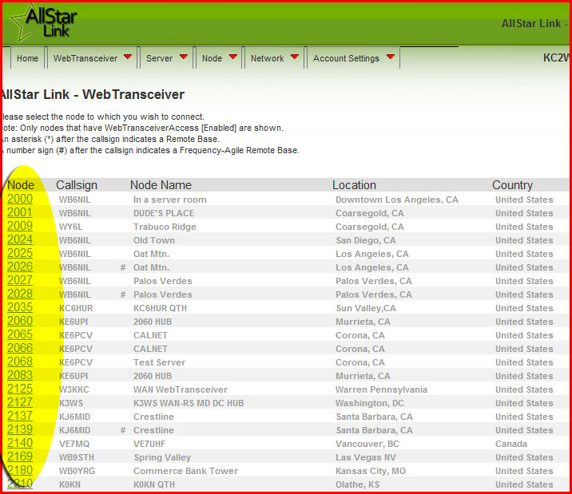Connect to node 2026

coord(20,267)
